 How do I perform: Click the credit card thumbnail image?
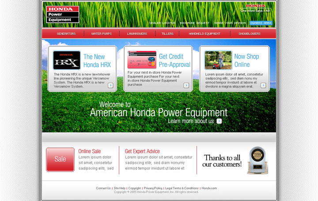tap(142, 60)
